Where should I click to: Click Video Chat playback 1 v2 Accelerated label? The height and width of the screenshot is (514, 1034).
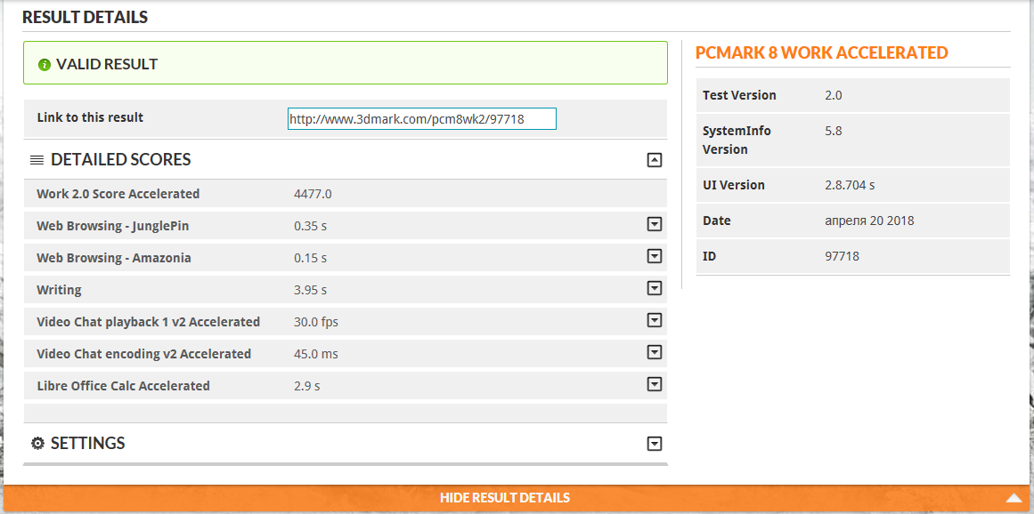click(x=149, y=322)
